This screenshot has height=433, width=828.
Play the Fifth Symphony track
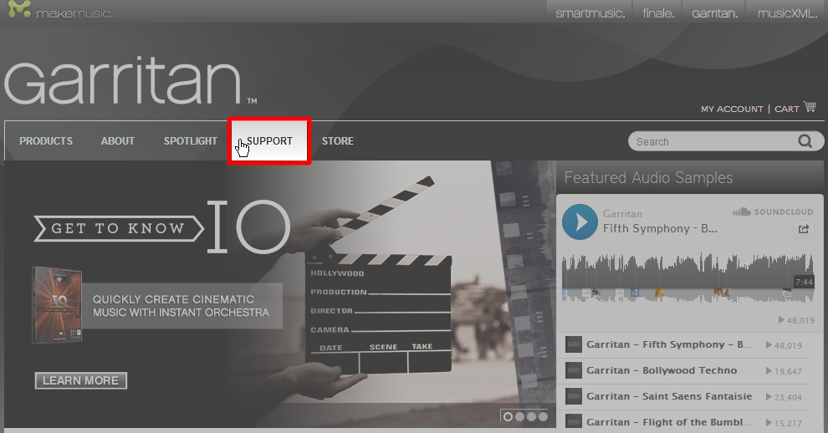point(580,222)
